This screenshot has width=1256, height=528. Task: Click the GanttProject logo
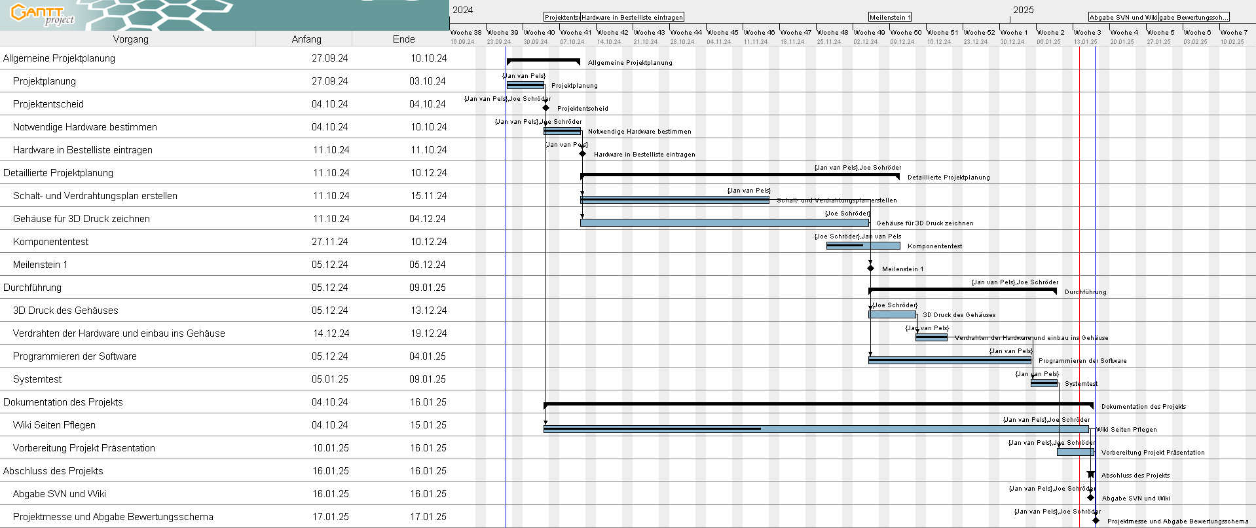[x=43, y=14]
